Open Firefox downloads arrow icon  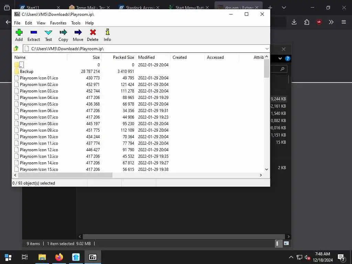tap(294, 22)
